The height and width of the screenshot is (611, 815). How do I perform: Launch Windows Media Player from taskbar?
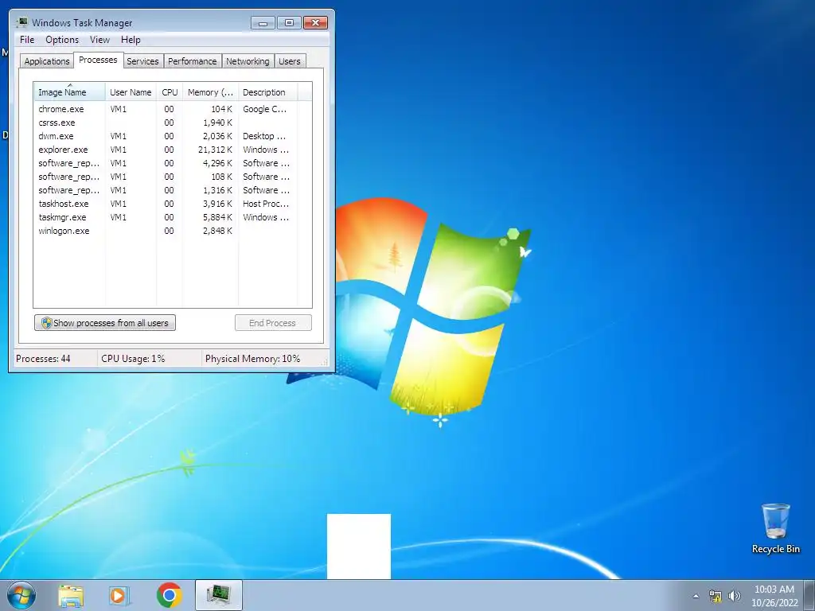tap(119, 595)
